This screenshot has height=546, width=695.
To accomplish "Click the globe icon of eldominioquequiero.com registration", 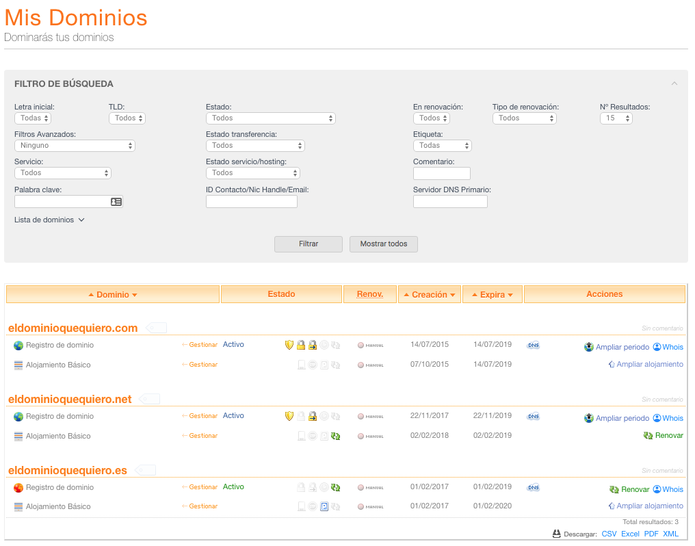I will pos(18,346).
